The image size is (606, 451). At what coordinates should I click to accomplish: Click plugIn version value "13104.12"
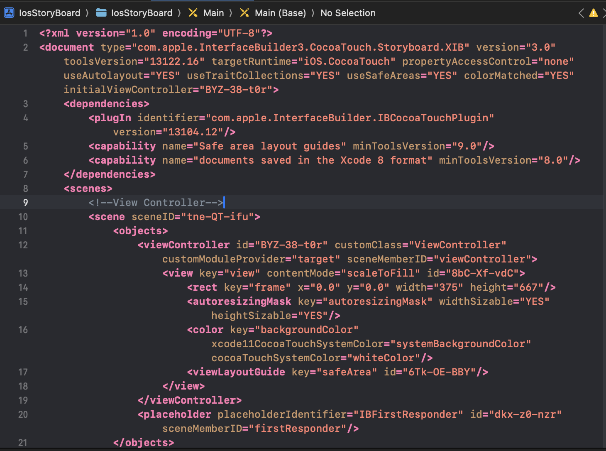pyautogui.click(x=193, y=132)
